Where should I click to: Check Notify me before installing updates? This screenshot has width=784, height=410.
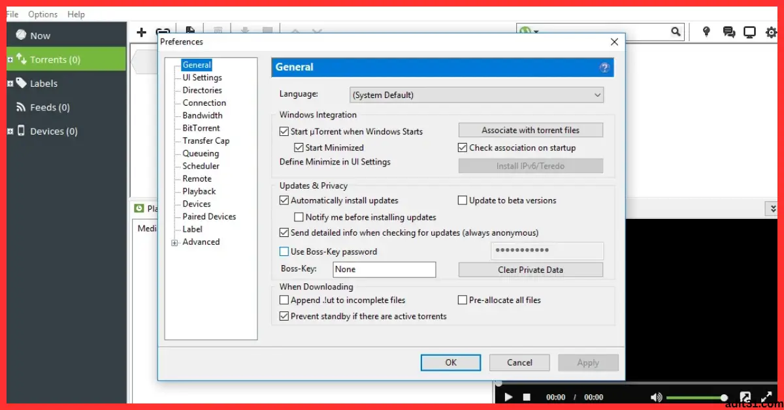299,217
